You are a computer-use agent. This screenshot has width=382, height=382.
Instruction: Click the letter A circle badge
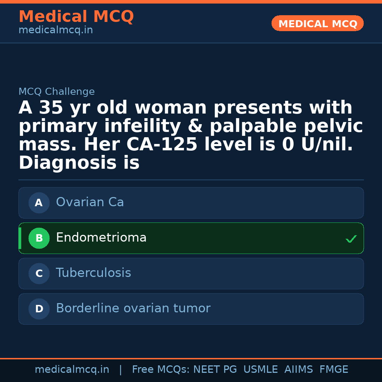click(x=39, y=203)
